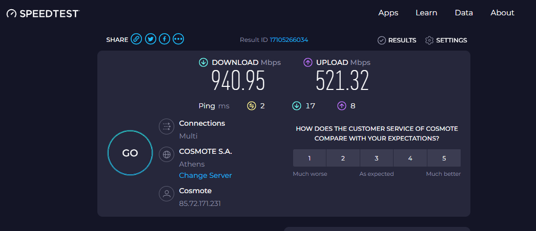Click the download ping latency icon
Viewport: 536px width, 231px height.
[297, 106]
